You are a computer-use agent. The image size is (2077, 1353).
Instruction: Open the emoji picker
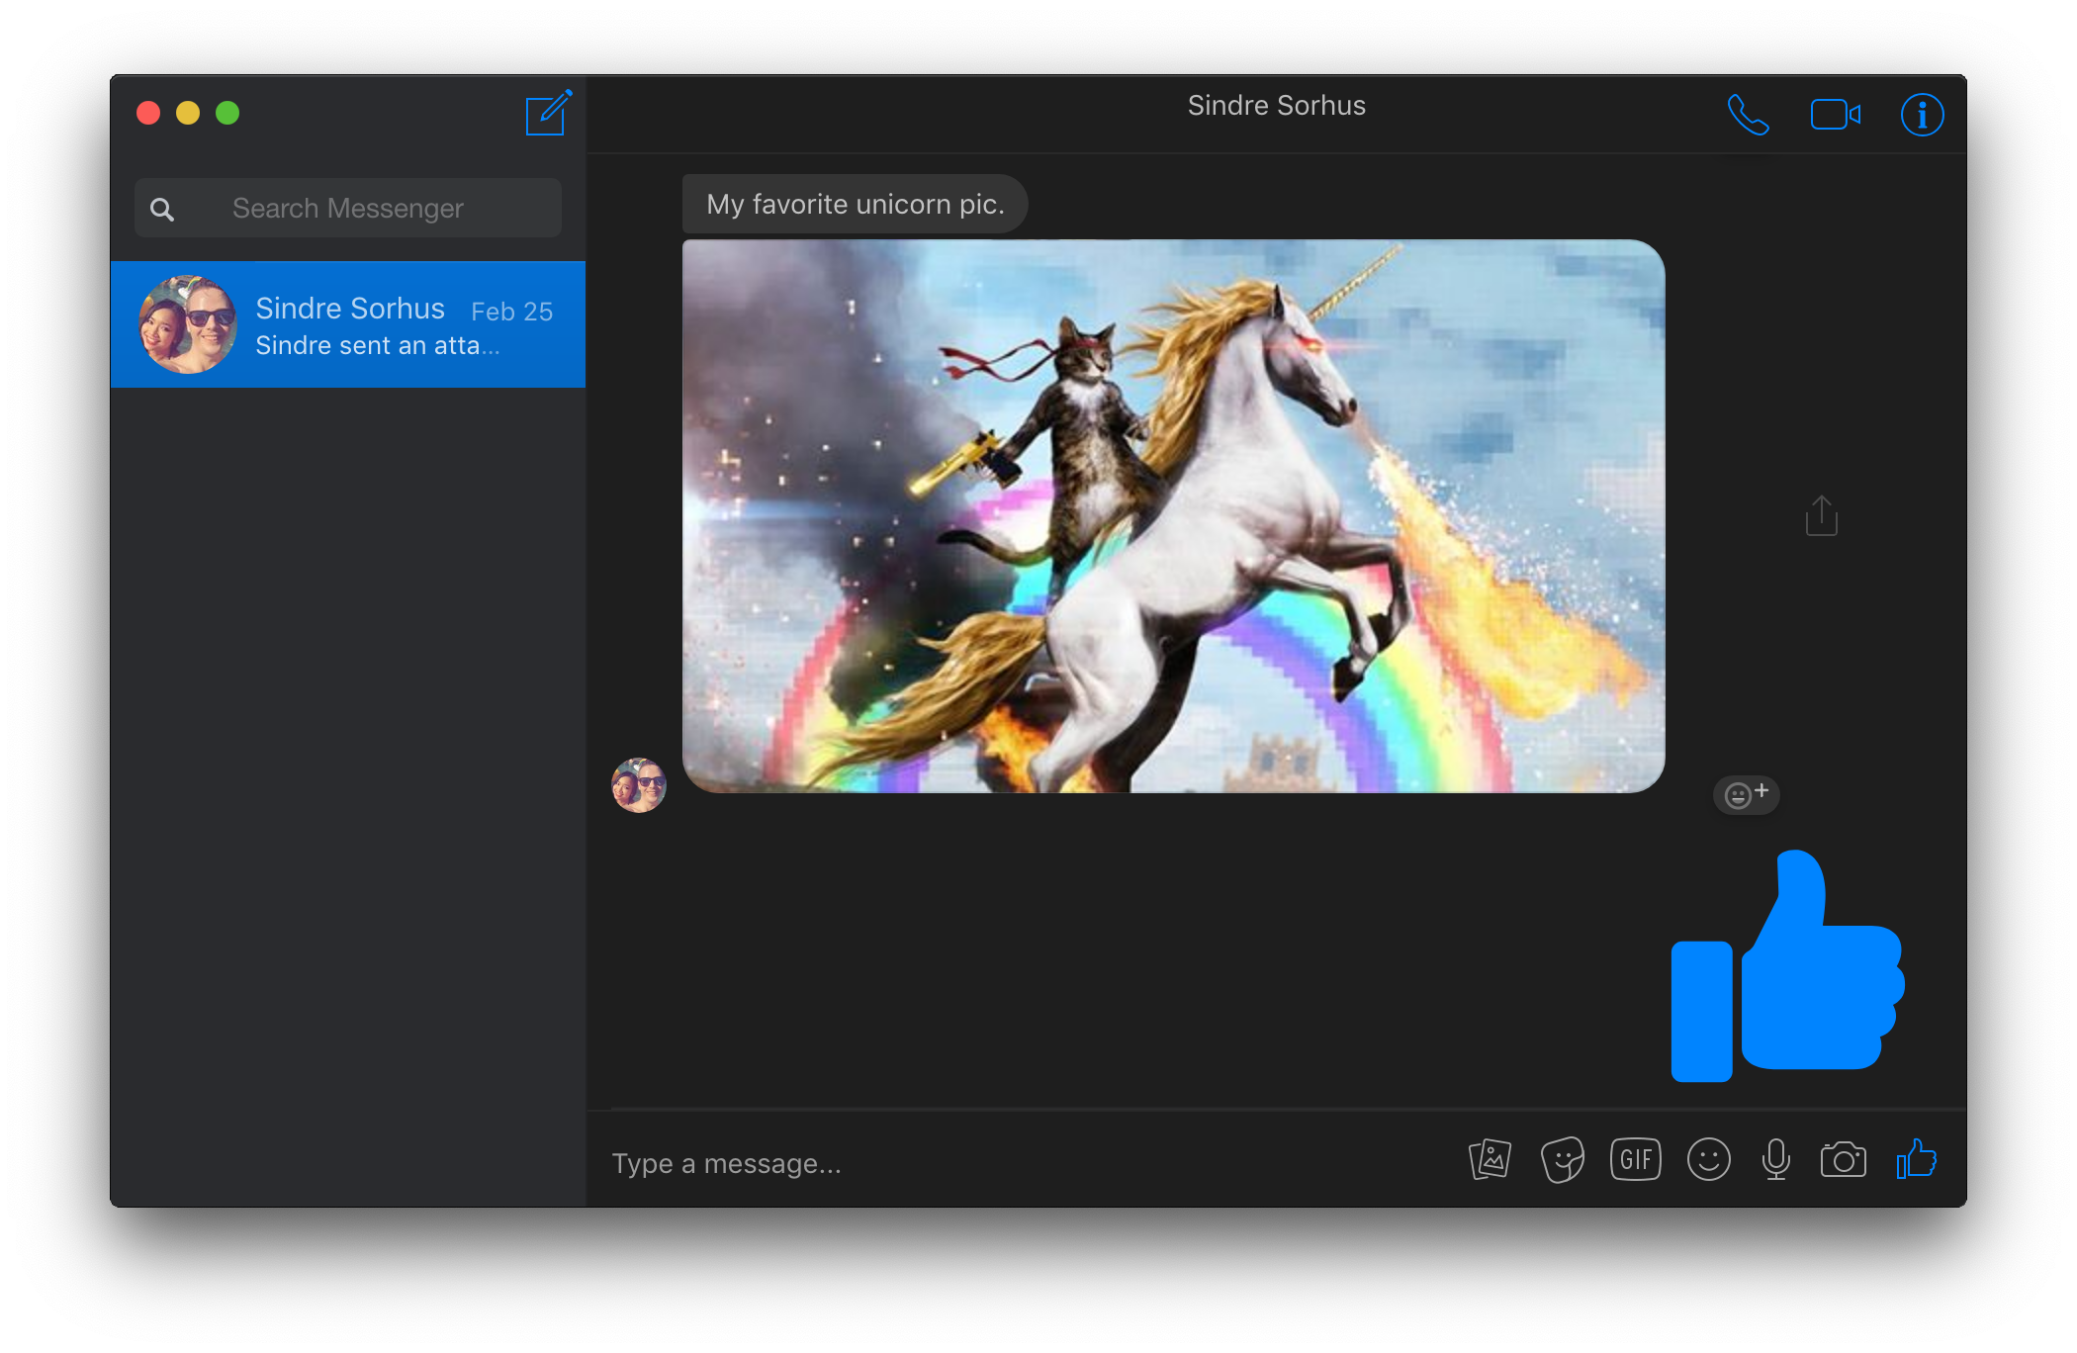pos(1708,1159)
